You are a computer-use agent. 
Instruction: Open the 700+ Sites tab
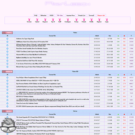point(60,16)
